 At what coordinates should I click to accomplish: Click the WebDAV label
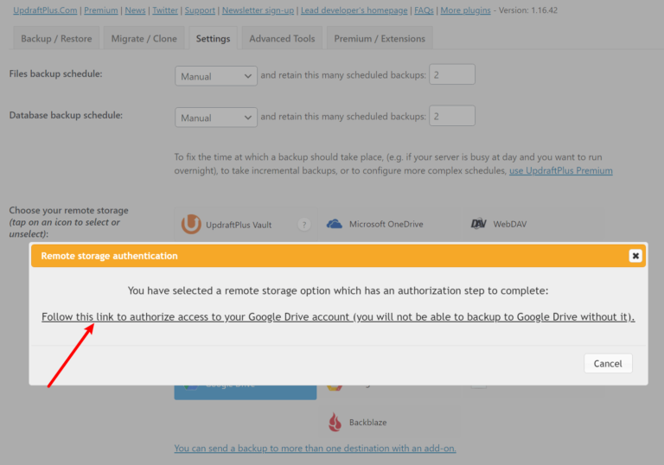pos(510,224)
